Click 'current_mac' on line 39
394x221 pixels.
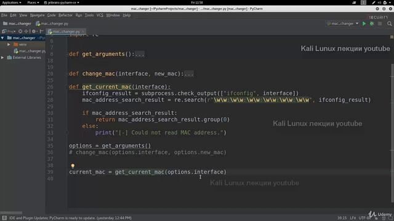click(x=87, y=172)
